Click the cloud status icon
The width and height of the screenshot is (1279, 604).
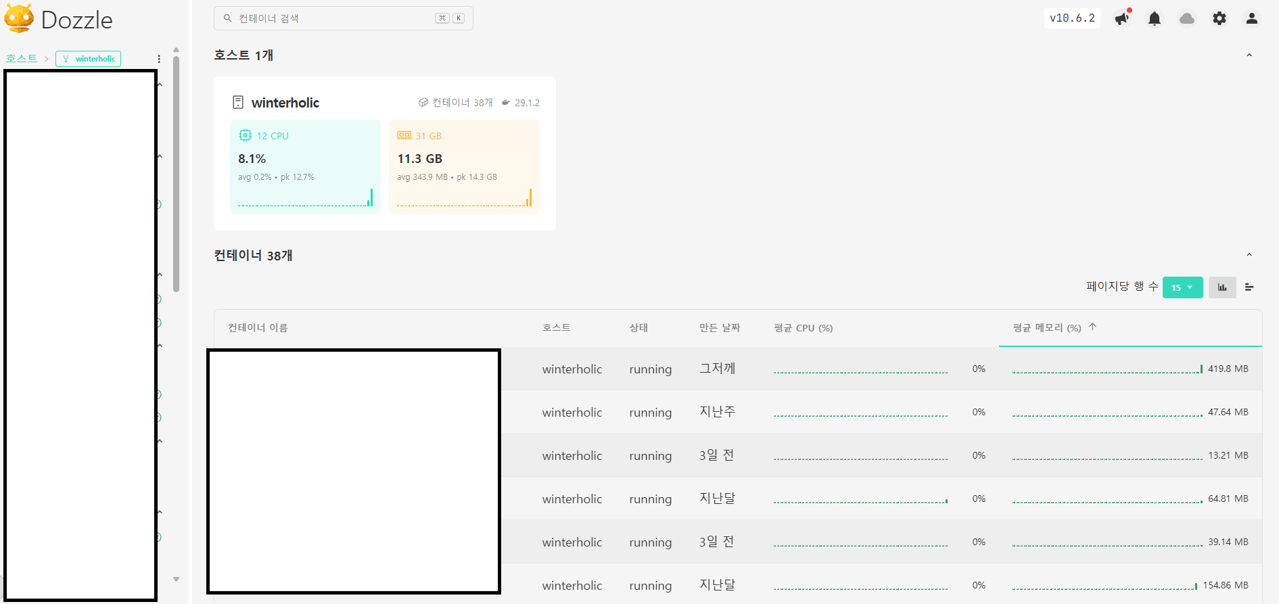(x=1187, y=18)
